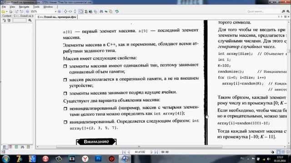This screenshot has height=163, width=291.
Task: Click the horizontal scrollbar thumb
Action: (x=139, y=147)
